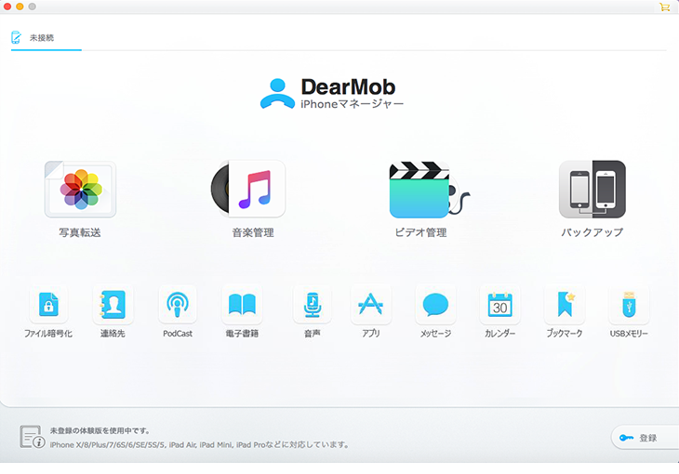Click the iPhoneマネージャー subtitle text
Image resolution: width=679 pixels, height=474 pixels.
pyautogui.click(x=353, y=104)
